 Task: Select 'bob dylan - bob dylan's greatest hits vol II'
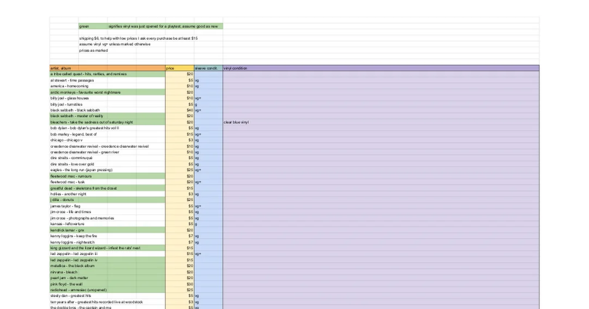point(107,128)
